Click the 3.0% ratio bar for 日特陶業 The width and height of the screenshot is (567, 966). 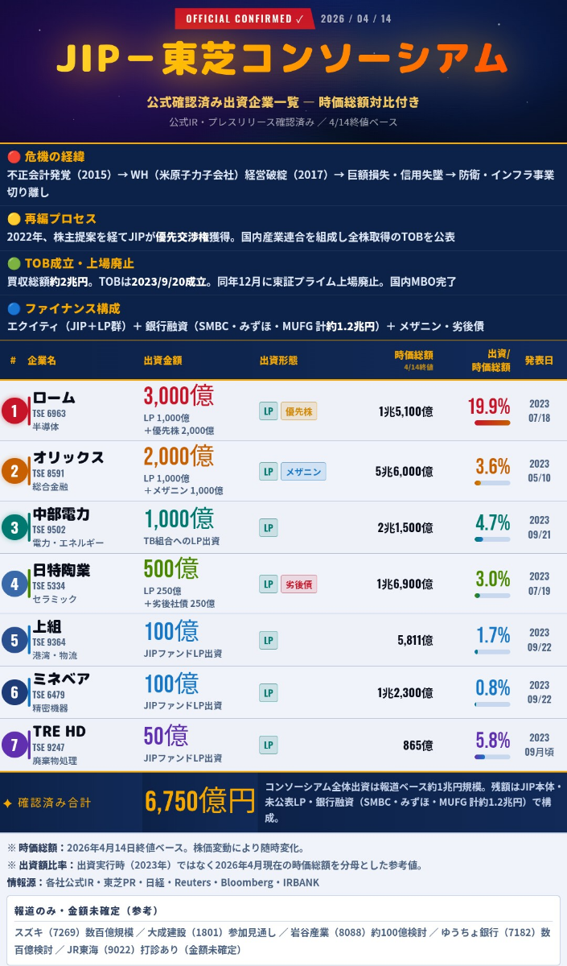[492, 596]
